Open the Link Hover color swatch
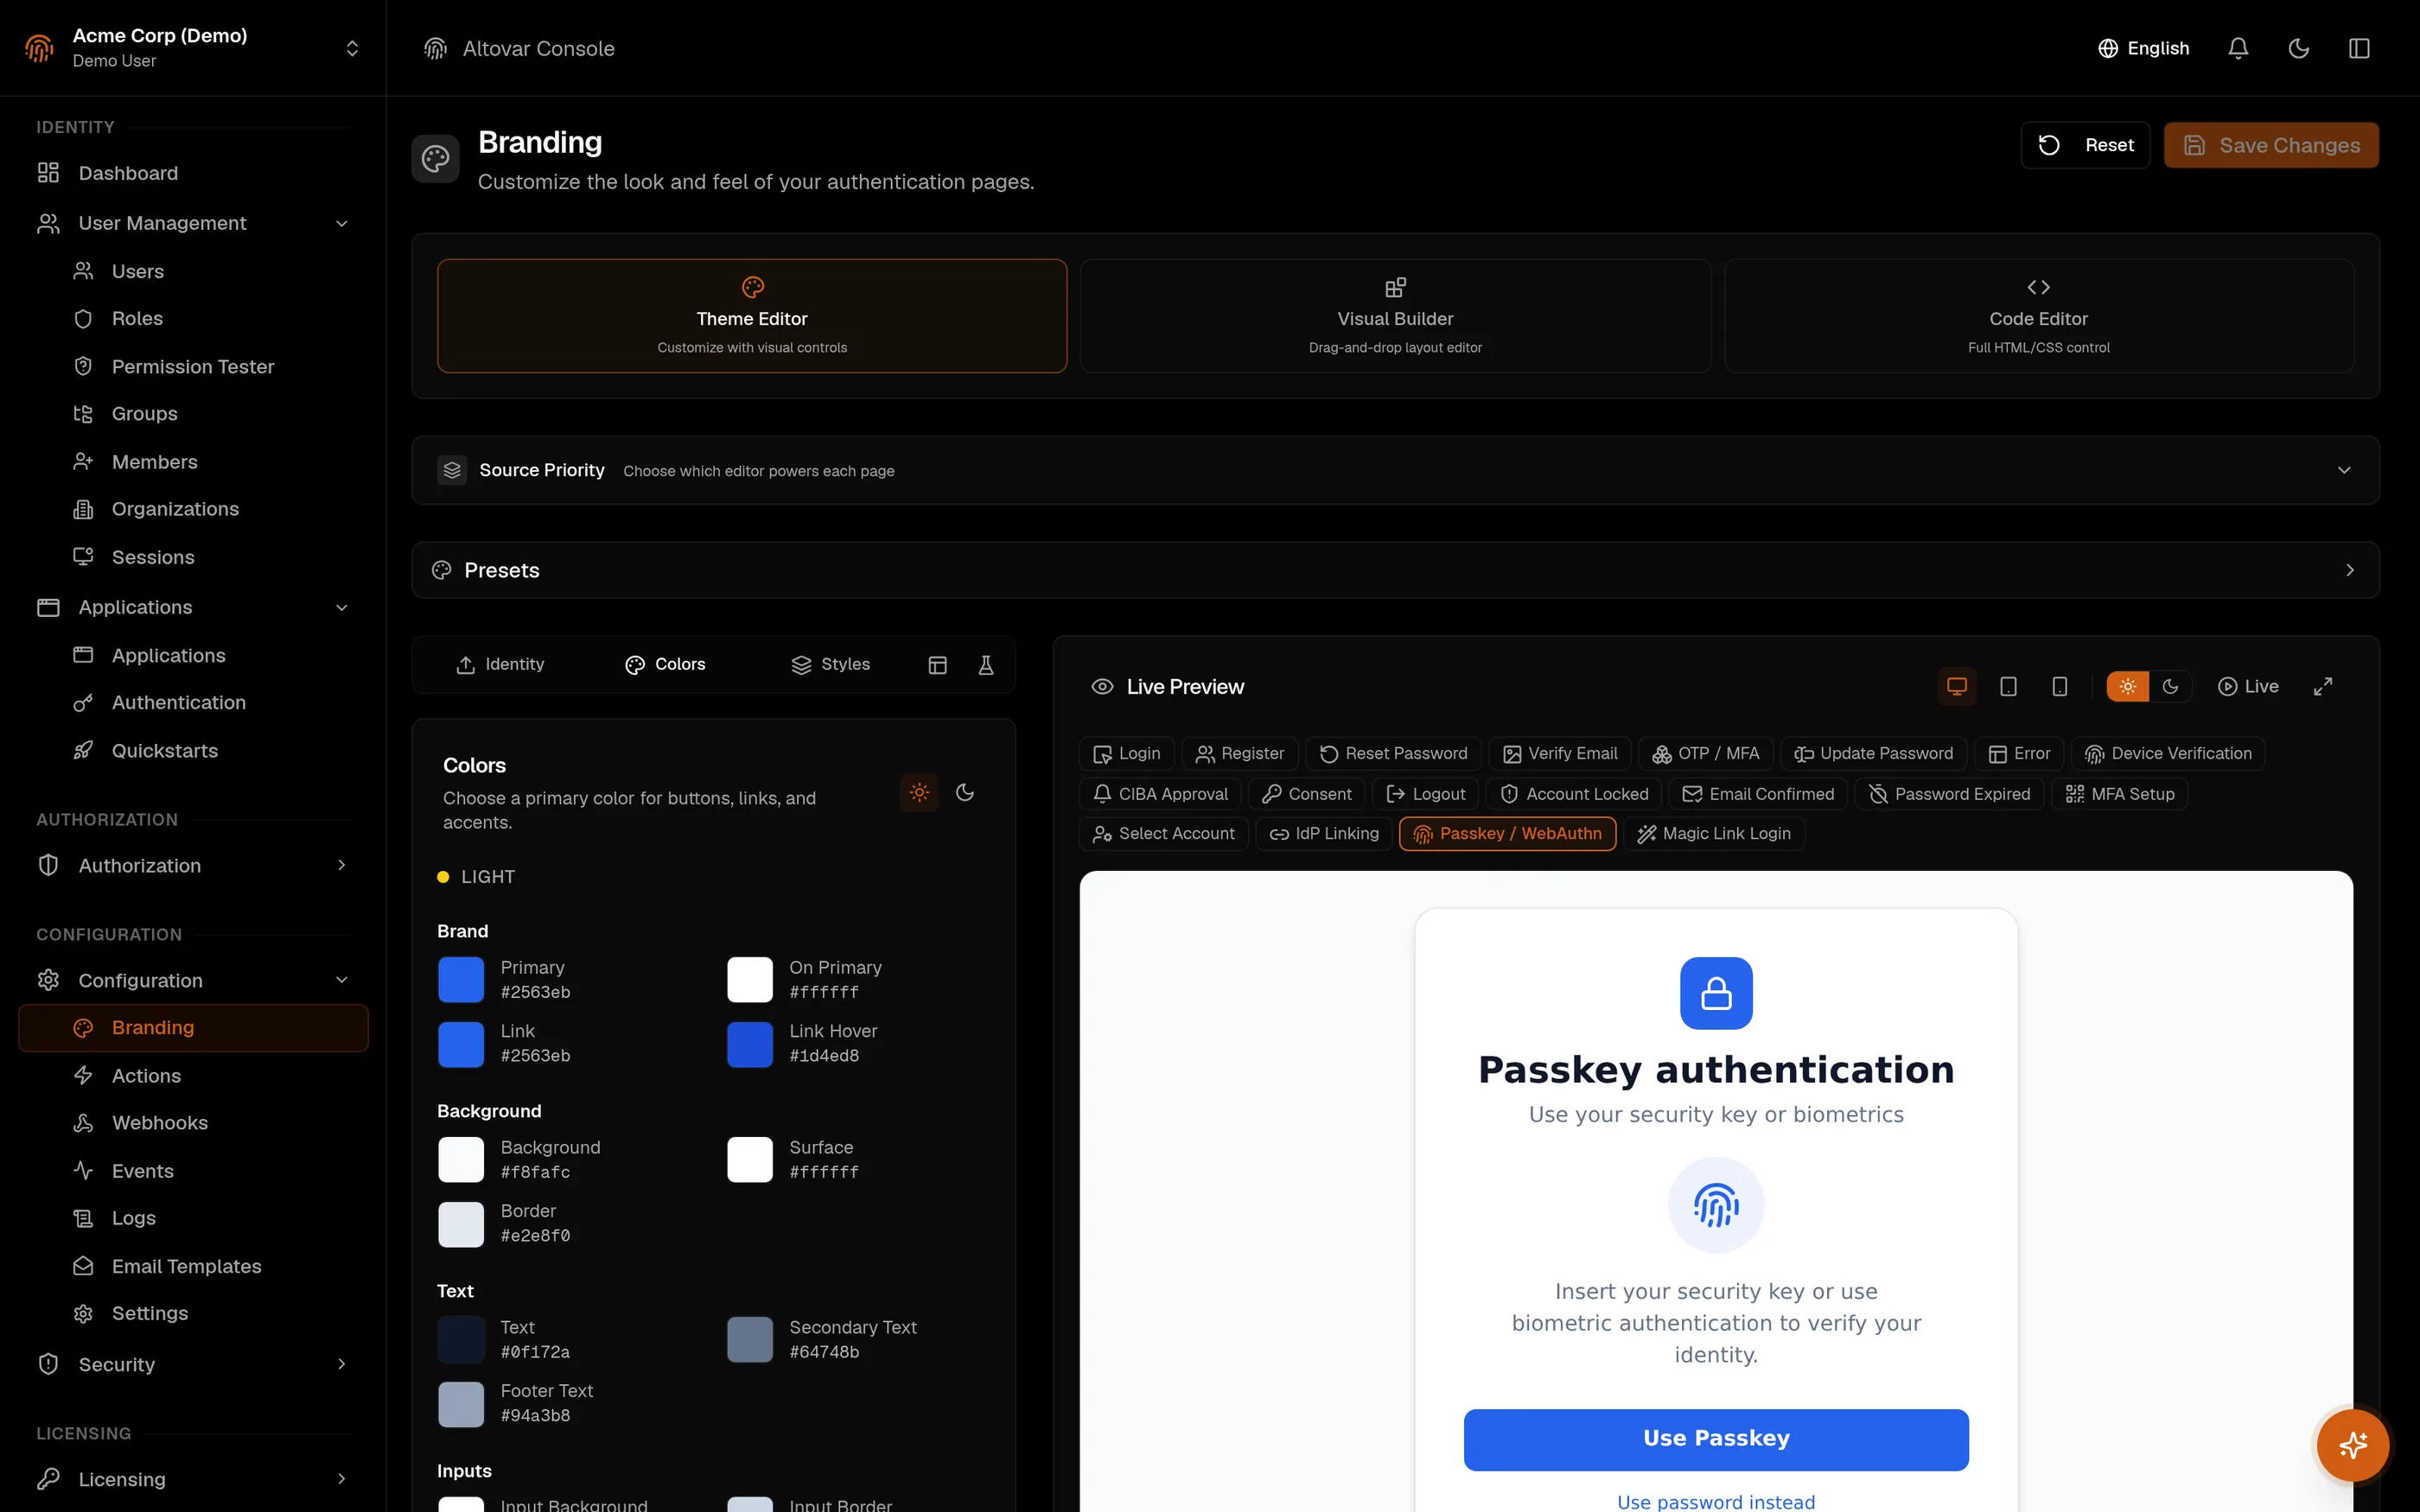This screenshot has height=1512, width=2420. tap(750, 1043)
